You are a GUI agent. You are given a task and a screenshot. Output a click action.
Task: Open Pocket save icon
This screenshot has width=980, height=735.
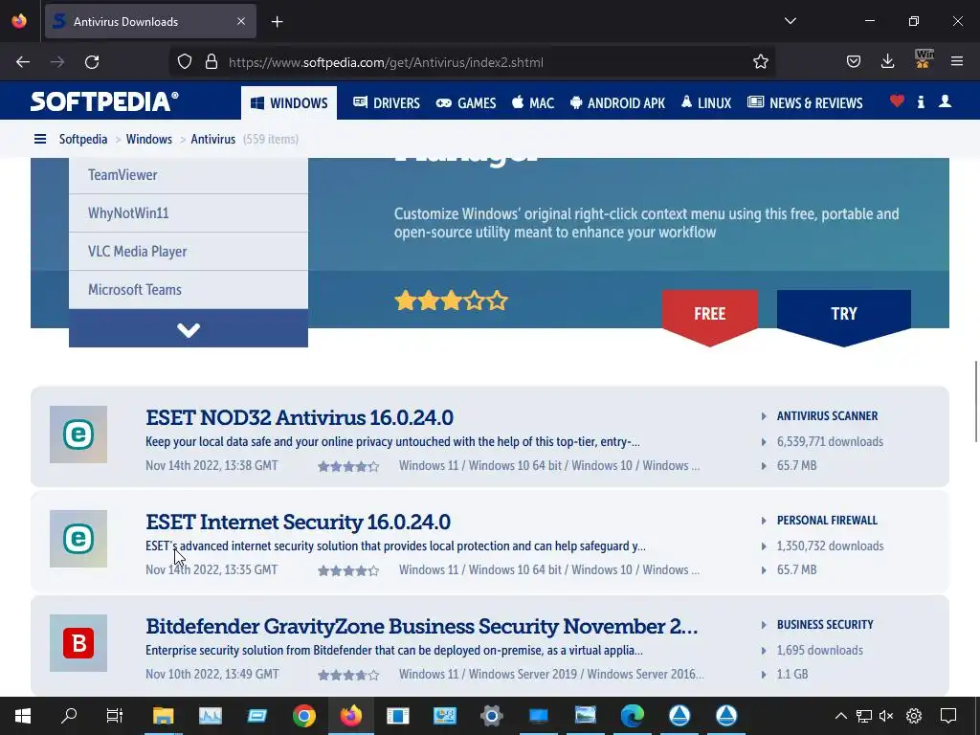[x=854, y=62]
